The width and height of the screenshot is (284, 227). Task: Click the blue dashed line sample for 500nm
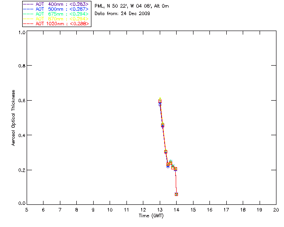click(28, 9)
